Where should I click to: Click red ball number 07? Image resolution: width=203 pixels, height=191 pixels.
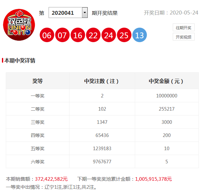coord(62,35)
